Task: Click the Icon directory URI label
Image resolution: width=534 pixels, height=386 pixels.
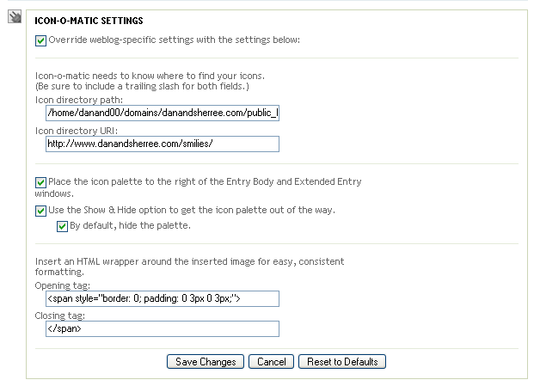Action: 76,131
